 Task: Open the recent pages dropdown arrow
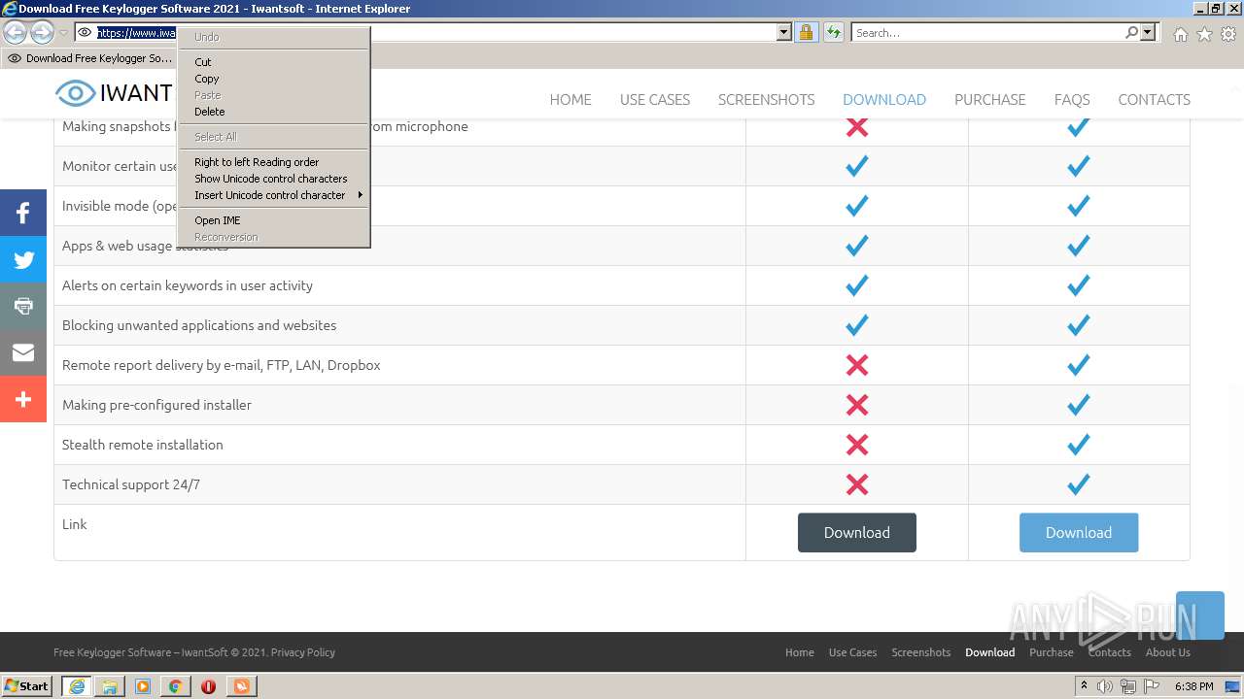[x=64, y=33]
